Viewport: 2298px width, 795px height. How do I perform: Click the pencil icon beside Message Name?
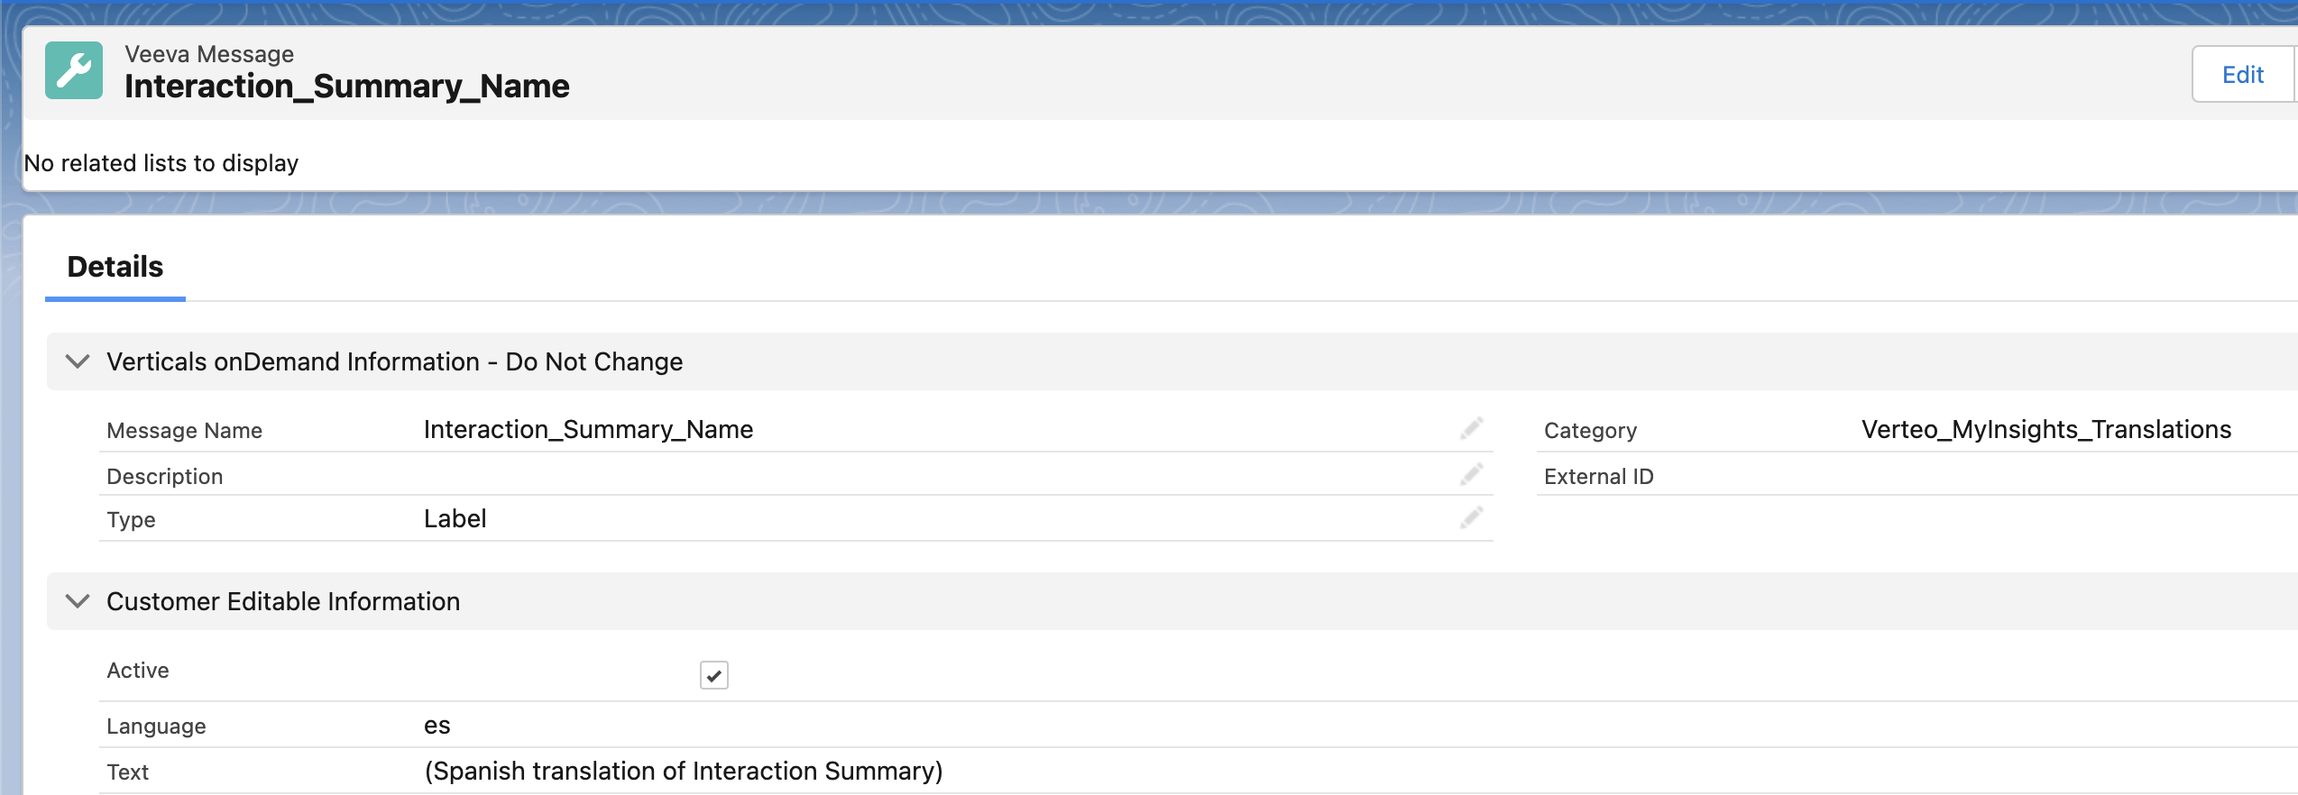coord(1471,429)
